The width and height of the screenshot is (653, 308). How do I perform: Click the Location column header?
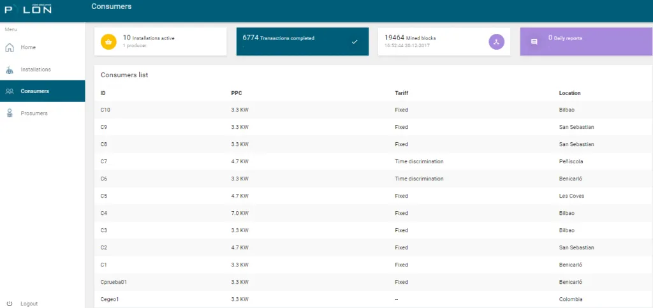point(569,93)
